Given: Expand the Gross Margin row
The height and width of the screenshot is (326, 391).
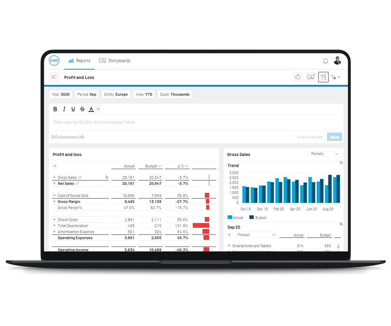Looking at the screenshot, I should click(54, 202).
